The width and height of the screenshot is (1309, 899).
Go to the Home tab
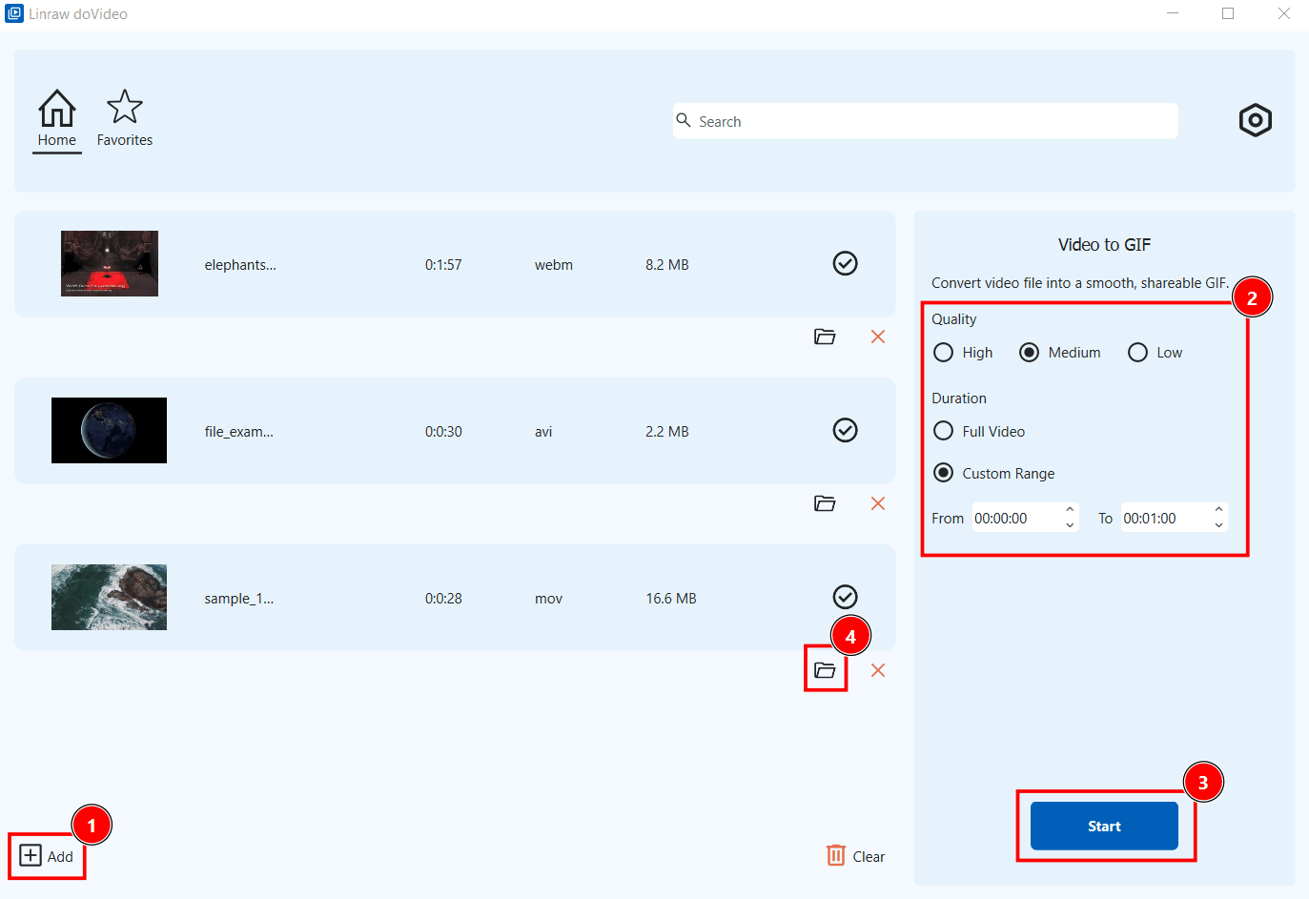[x=57, y=119]
